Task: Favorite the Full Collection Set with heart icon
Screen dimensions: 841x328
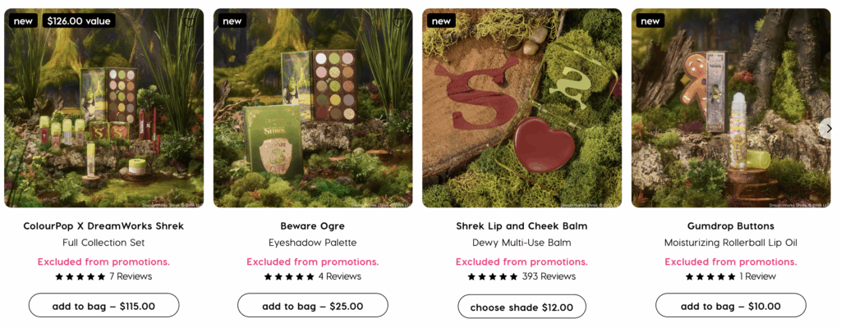Action: (190, 21)
